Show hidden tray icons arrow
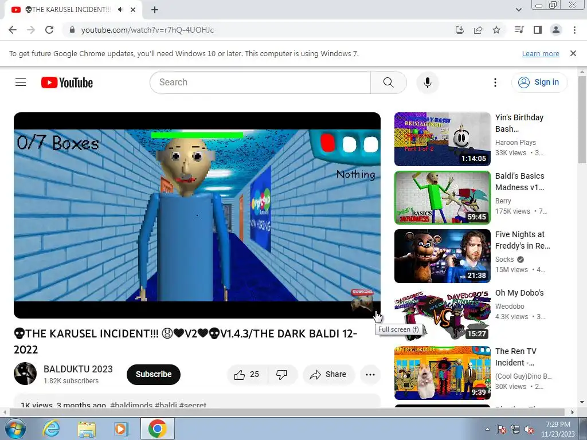 tap(487, 429)
